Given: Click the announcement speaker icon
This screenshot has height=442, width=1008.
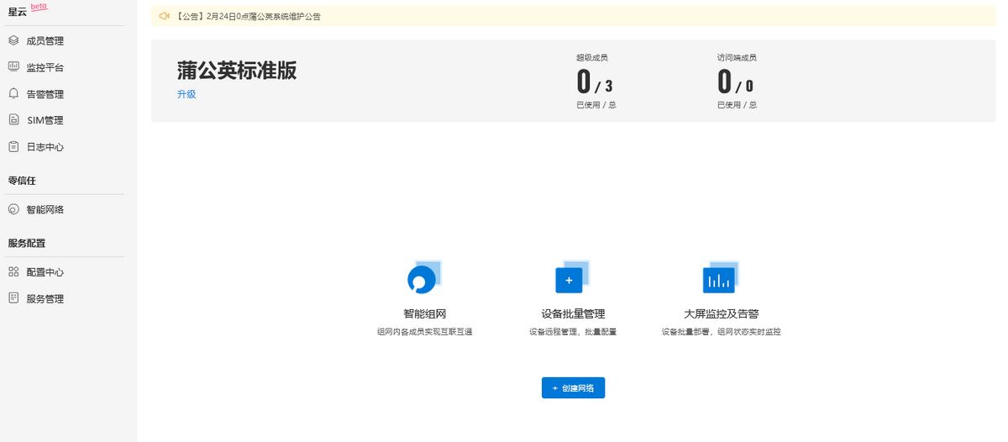Looking at the screenshot, I should coord(165,16).
